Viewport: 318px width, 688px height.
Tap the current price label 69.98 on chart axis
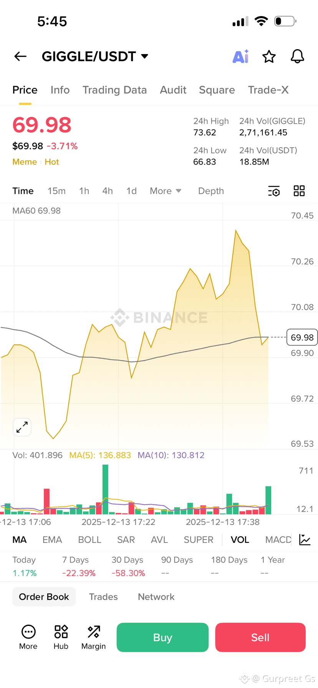point(302,337)
